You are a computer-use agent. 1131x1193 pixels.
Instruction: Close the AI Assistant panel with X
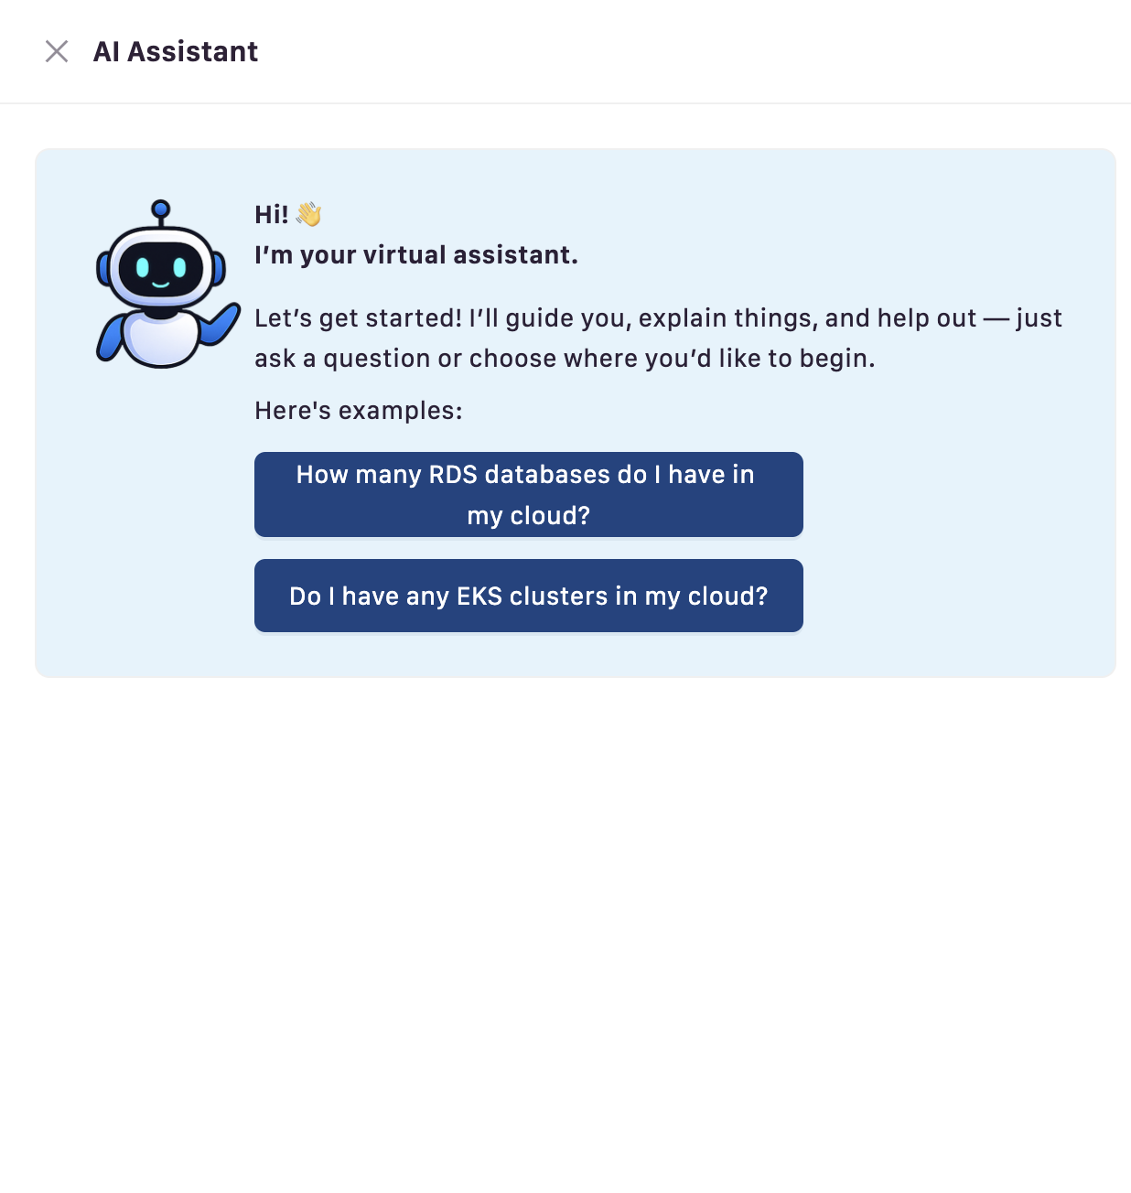pos(57,51)
